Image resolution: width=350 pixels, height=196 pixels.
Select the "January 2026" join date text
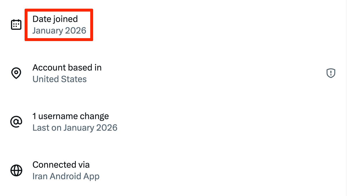click(x=59, y=31)
